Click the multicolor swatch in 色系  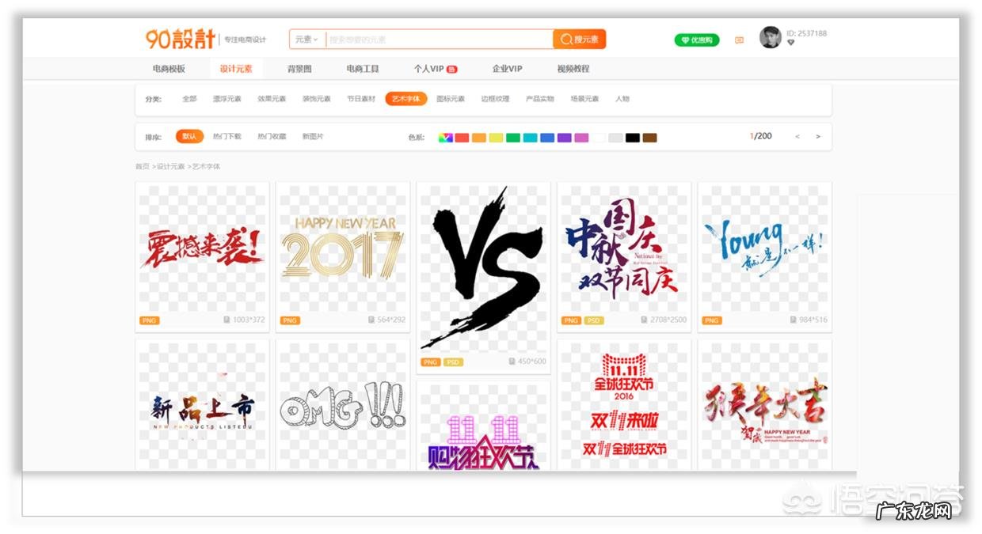point(445,138)
